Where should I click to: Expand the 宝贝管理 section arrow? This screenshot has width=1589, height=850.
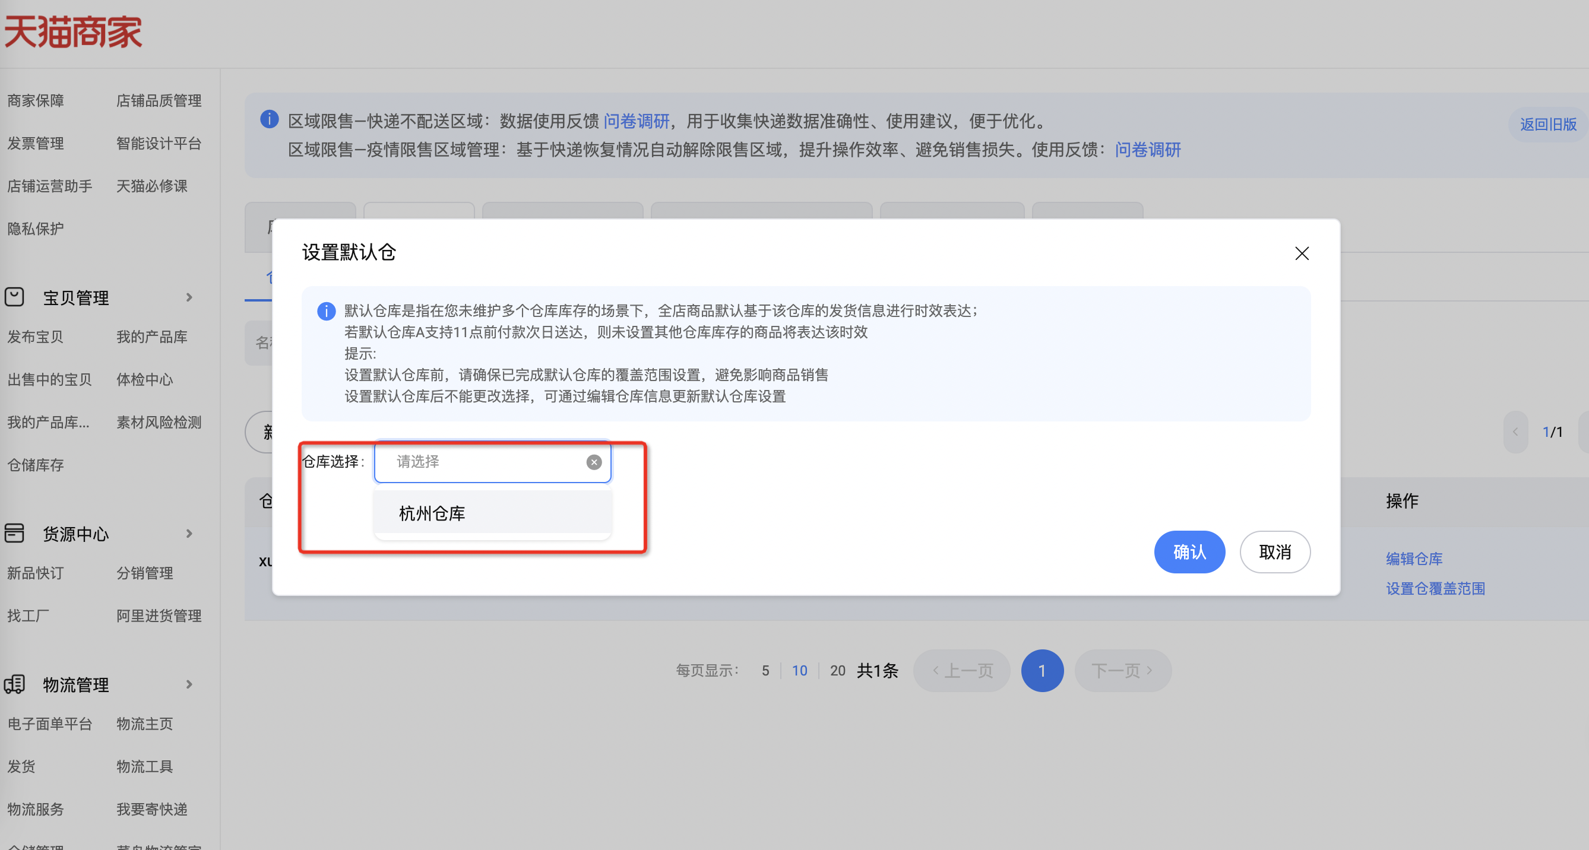[189, 297]
